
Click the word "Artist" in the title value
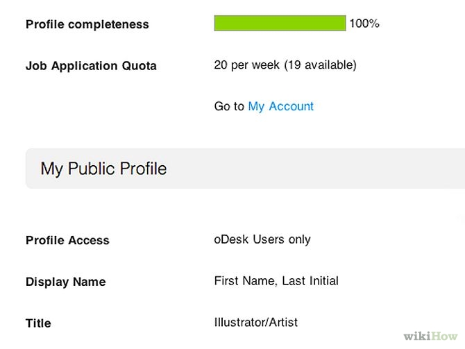[x=283, y=323]
